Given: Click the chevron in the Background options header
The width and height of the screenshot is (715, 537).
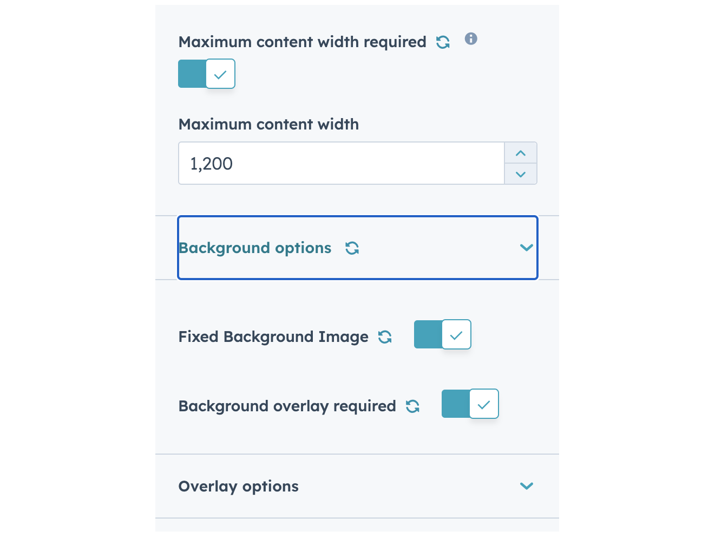Looking at the screenshot, I should coord(526,248).
